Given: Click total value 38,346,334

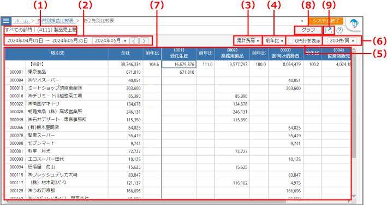Looking at the screenshot, I should (x=130, y=65).
